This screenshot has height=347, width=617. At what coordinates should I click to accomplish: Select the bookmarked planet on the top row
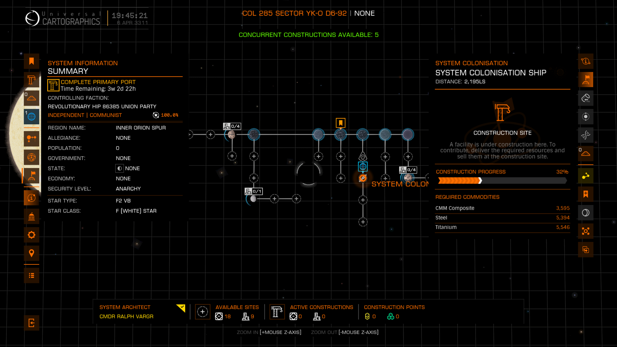pos(341,134)
